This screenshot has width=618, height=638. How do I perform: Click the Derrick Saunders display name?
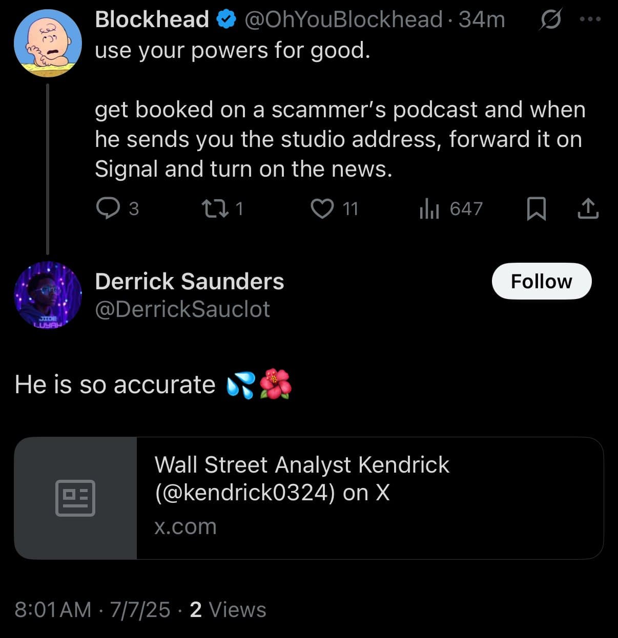[189, 281]
